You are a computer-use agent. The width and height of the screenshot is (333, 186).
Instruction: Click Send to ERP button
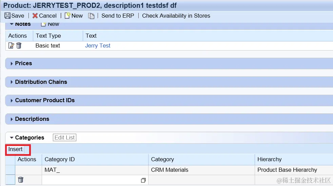click(118, 16)
